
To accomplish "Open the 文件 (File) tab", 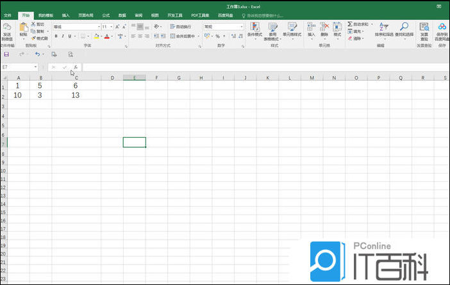I will point(8,15).
